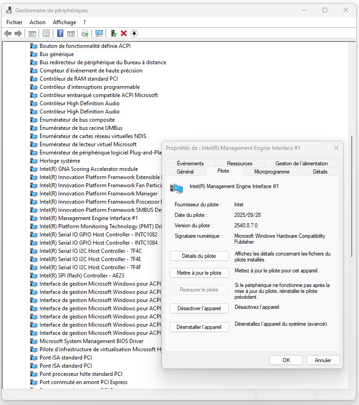Click the Forward arrow toolbar icon
Viewport: 359px width, 405px height.
(18, 33)
